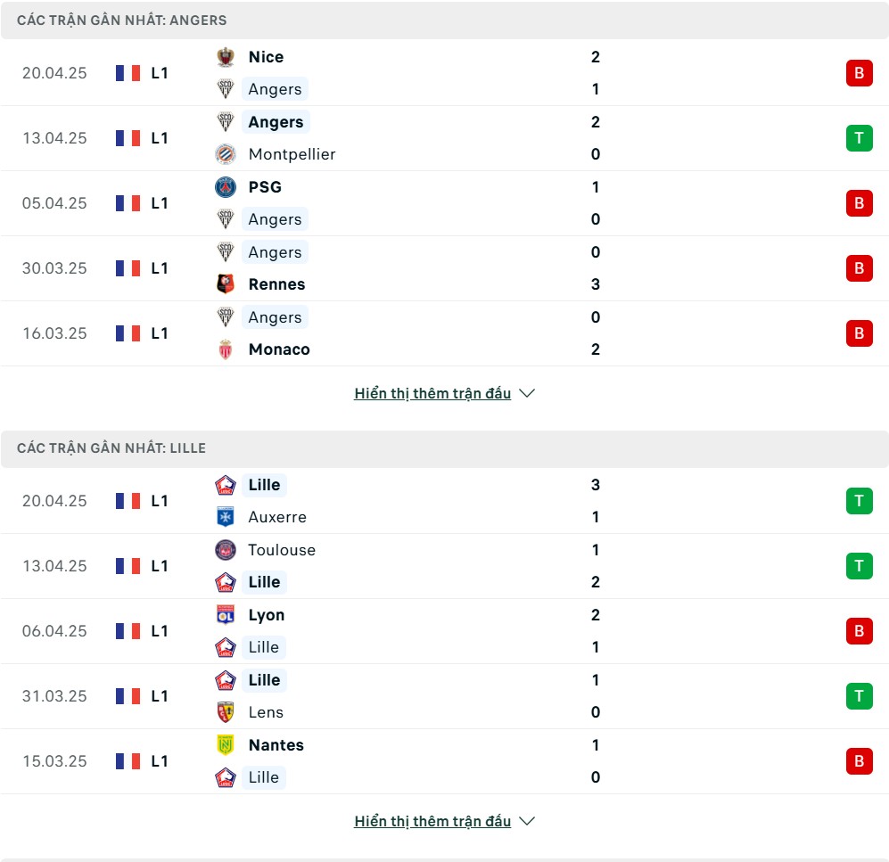Click the 'Các trận gần nhất: Lille' header
Viewport: 889px width, 862px height.
coord(444,448)
